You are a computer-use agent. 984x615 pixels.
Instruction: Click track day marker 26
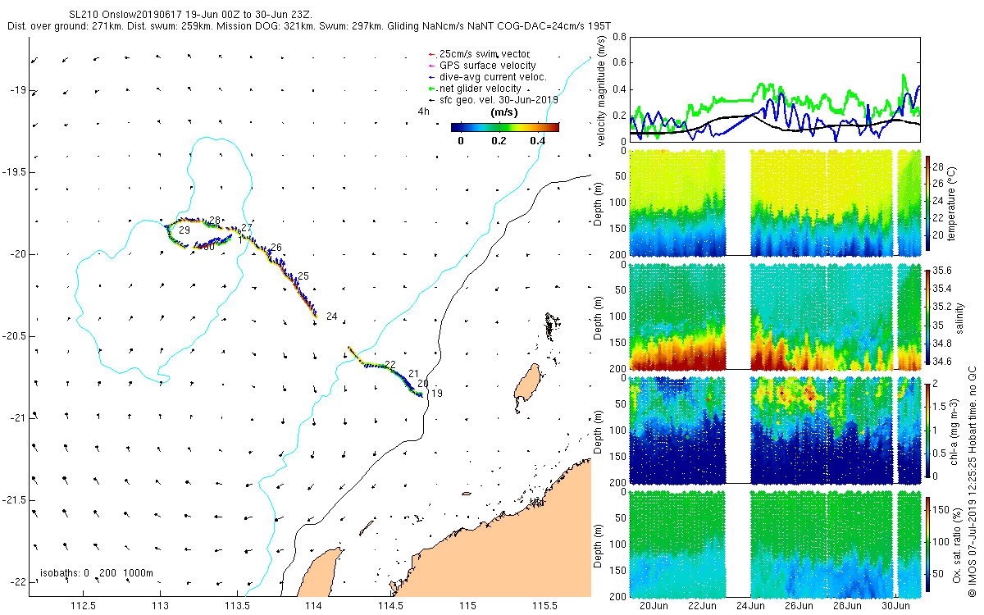pos(276,248)
